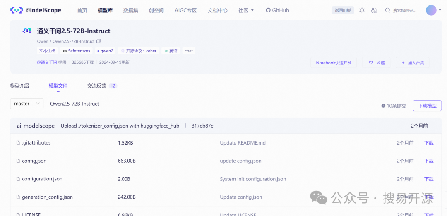Viewport: 447px width, 216px height.
Task: Open the Qwen organization breadcrumb link
Action: coord(43,41)
